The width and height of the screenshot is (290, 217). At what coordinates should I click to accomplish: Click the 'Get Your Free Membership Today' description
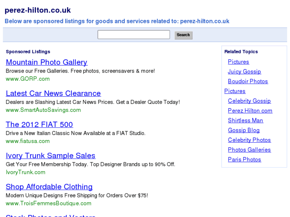[x=91, y=164]
